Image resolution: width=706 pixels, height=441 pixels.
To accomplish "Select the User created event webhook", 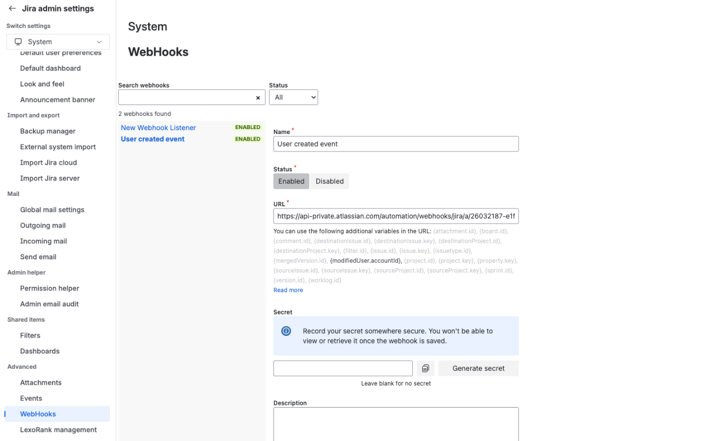I will click(152, 138).
